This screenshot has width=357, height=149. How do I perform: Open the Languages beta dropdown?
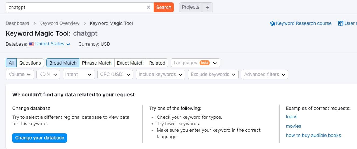tap(195, 63)
